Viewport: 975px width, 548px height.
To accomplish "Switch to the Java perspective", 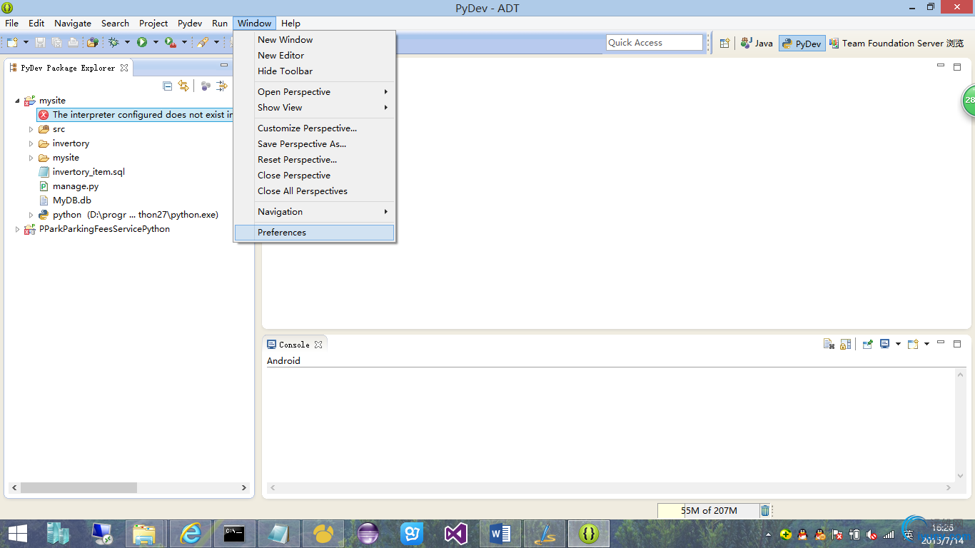I will click(757, 43).
